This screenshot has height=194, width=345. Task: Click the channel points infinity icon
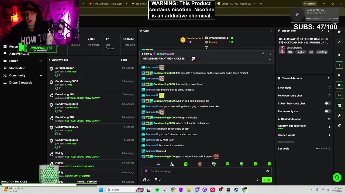tap(147, 180)
